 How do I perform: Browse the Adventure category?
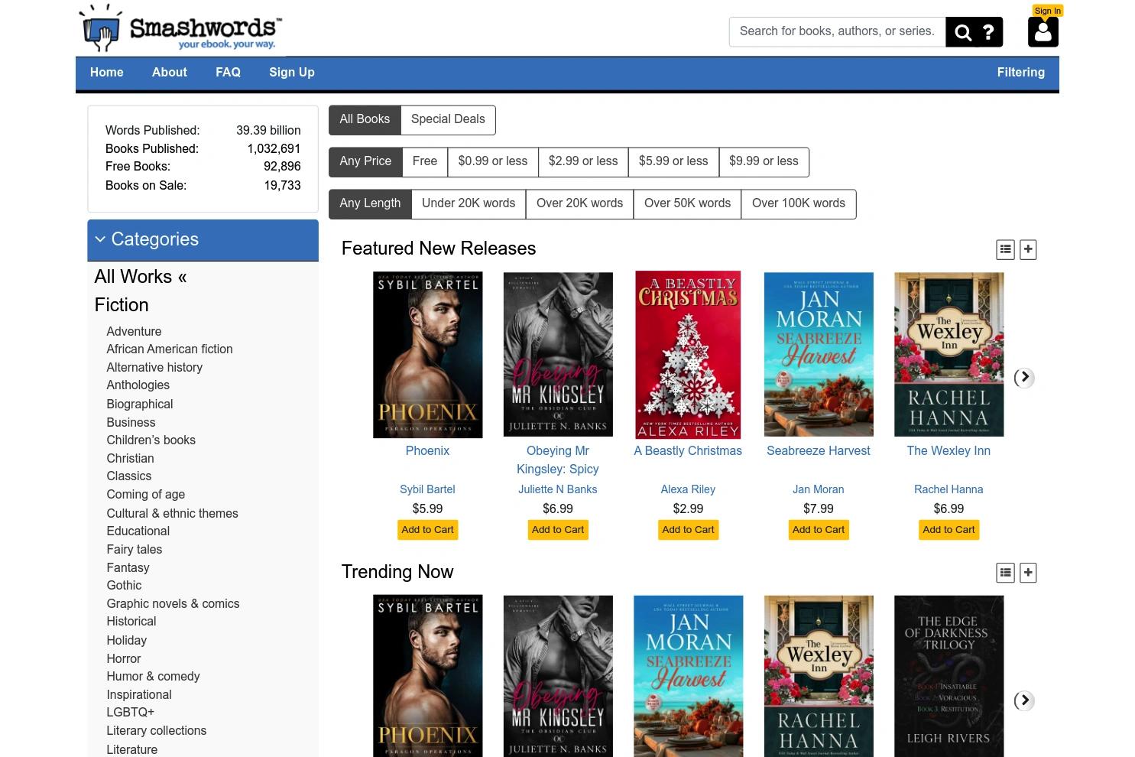[134, 332]
